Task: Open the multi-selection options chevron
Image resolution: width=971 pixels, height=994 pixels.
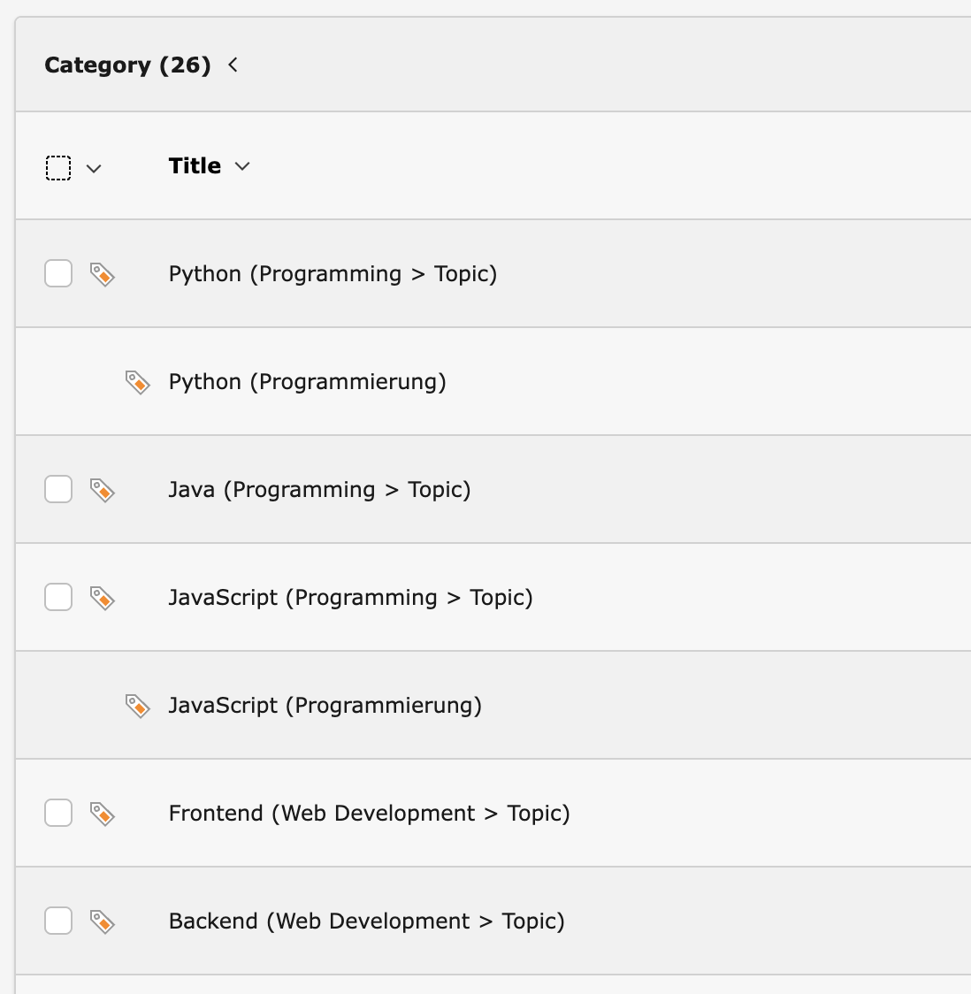Action: pyautogui.click(x=94, y=169)
